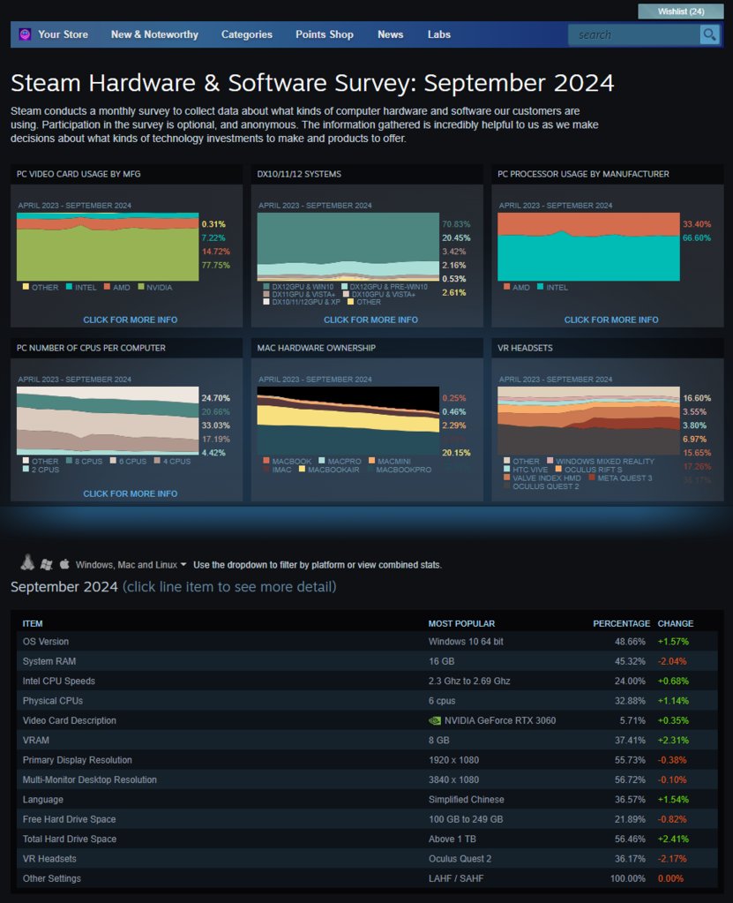Open the Free Hard Drive Space row
The height and width of the screenshot is (903, 733).
click(x=367, y=819)
